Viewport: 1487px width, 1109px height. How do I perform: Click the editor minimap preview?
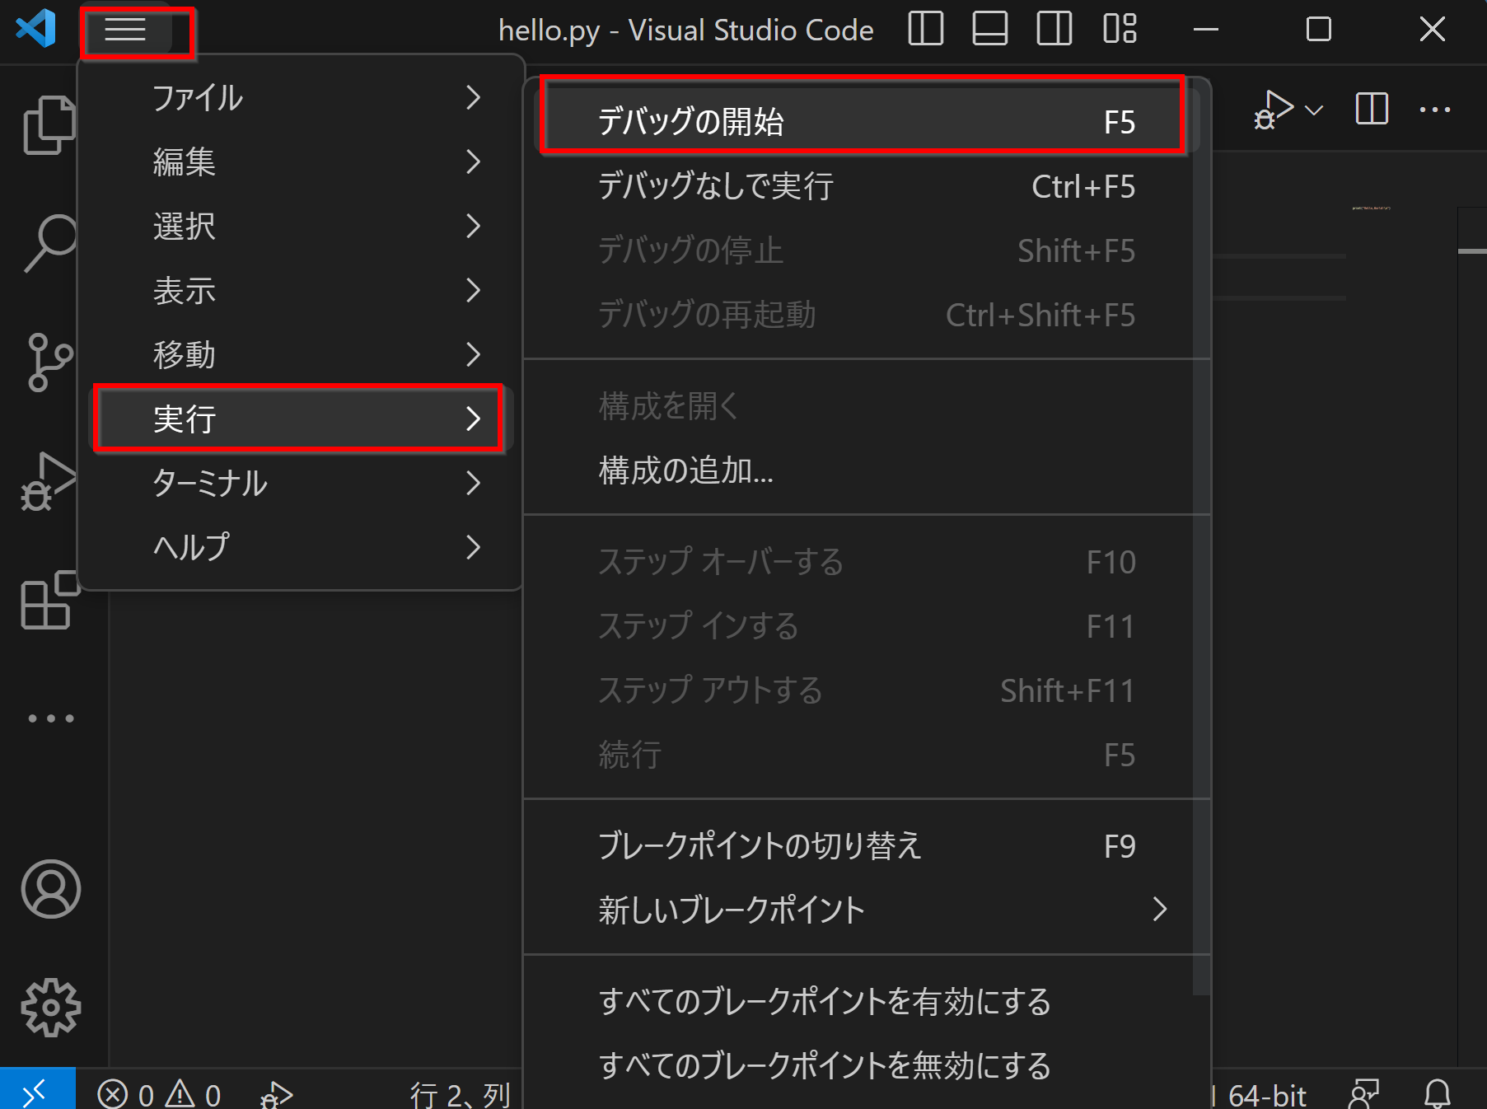point(1371,208)
